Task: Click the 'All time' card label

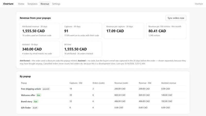Action: point(68,45)
